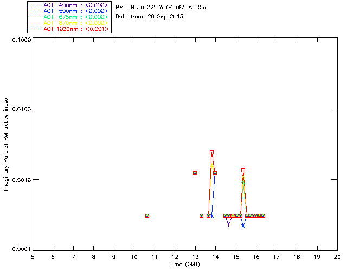347x278 pixels.
Task: Click the 'Data from: 20 Sep 2013' text
Action: coord(150,17)
